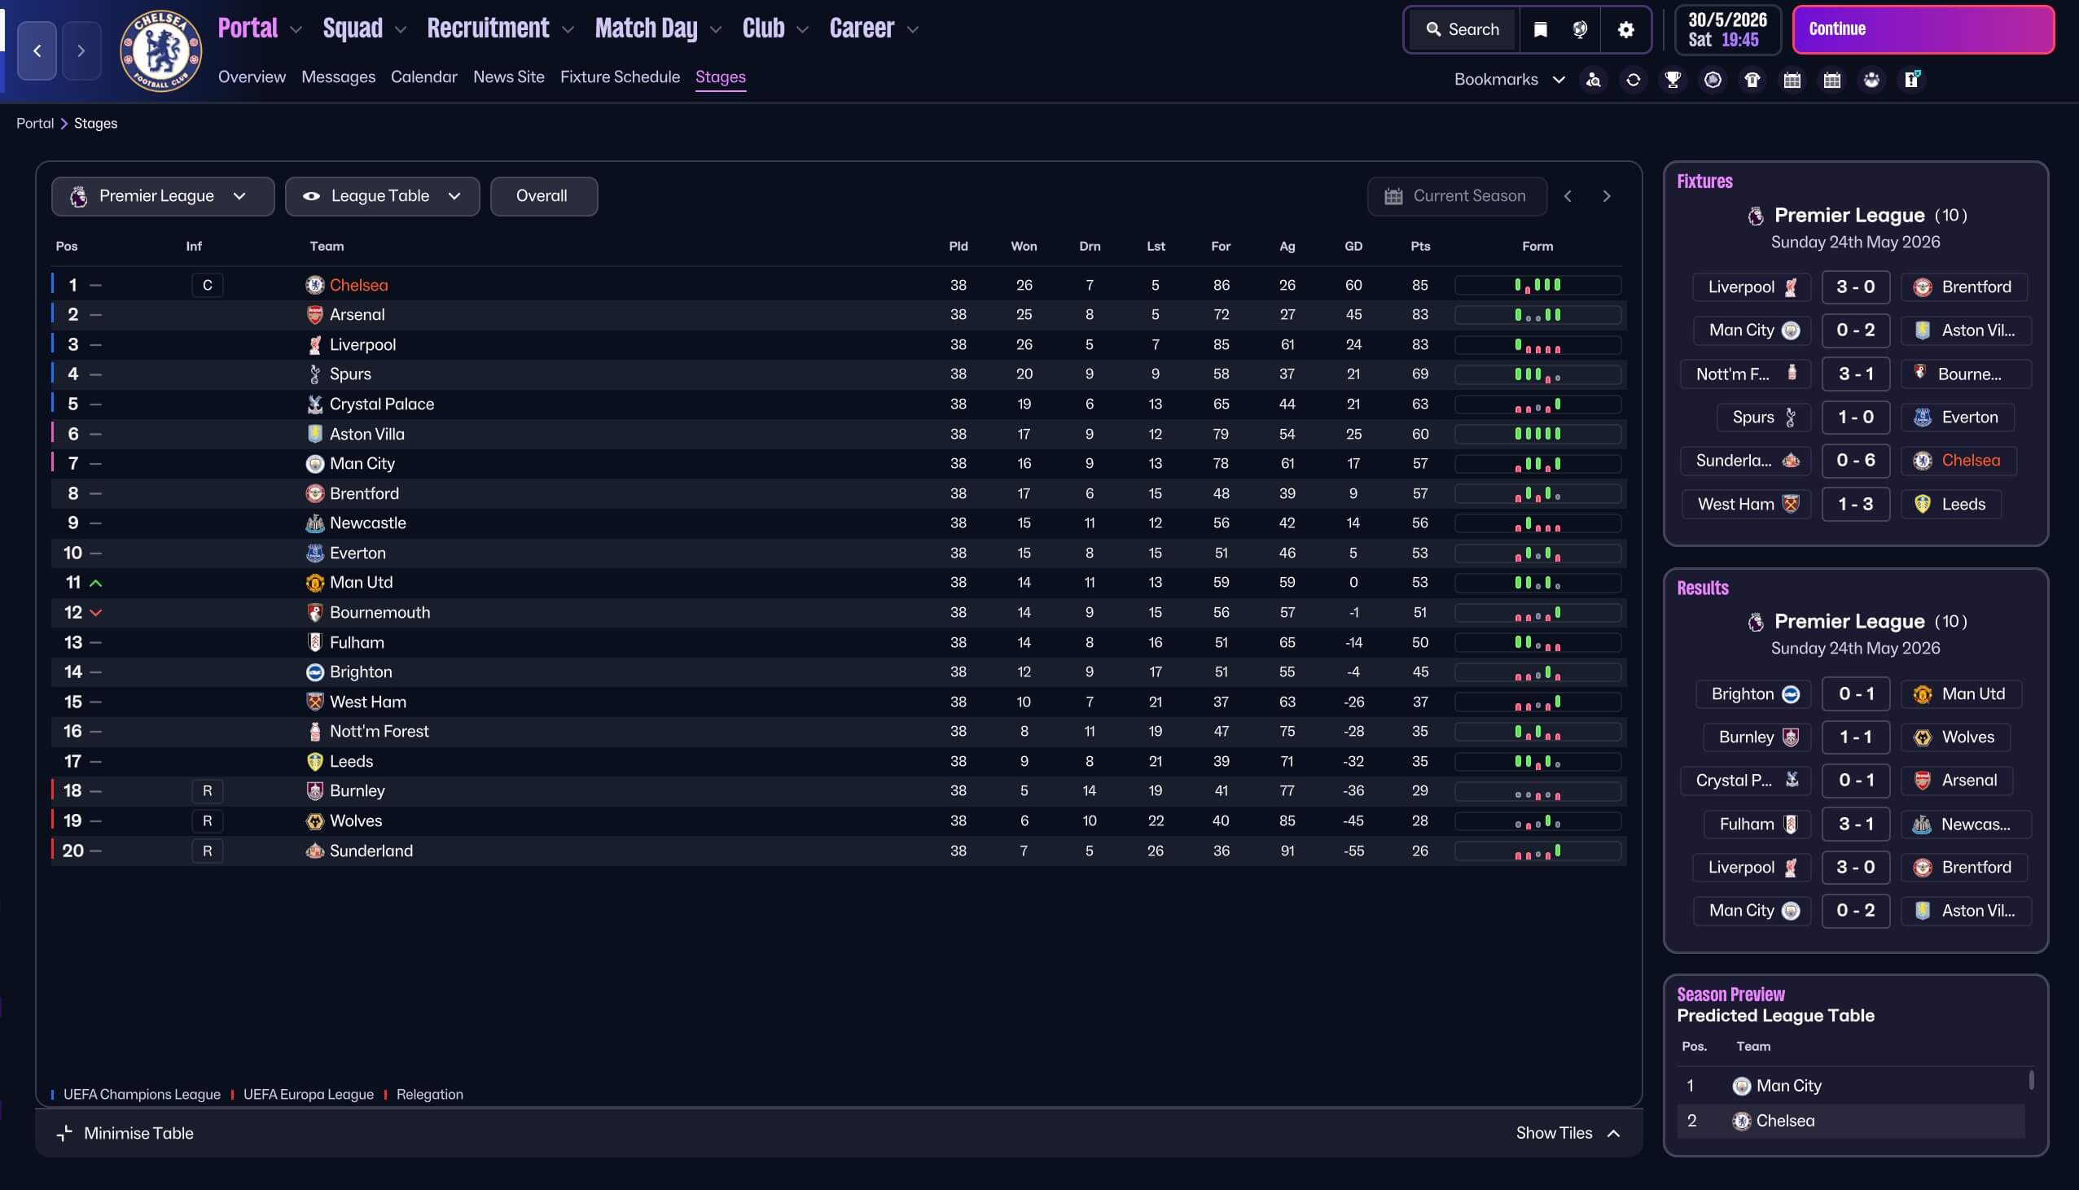Expand the League Table view dropdown
This screenshot has width=2079, height=1190.
tap(382, 196)
